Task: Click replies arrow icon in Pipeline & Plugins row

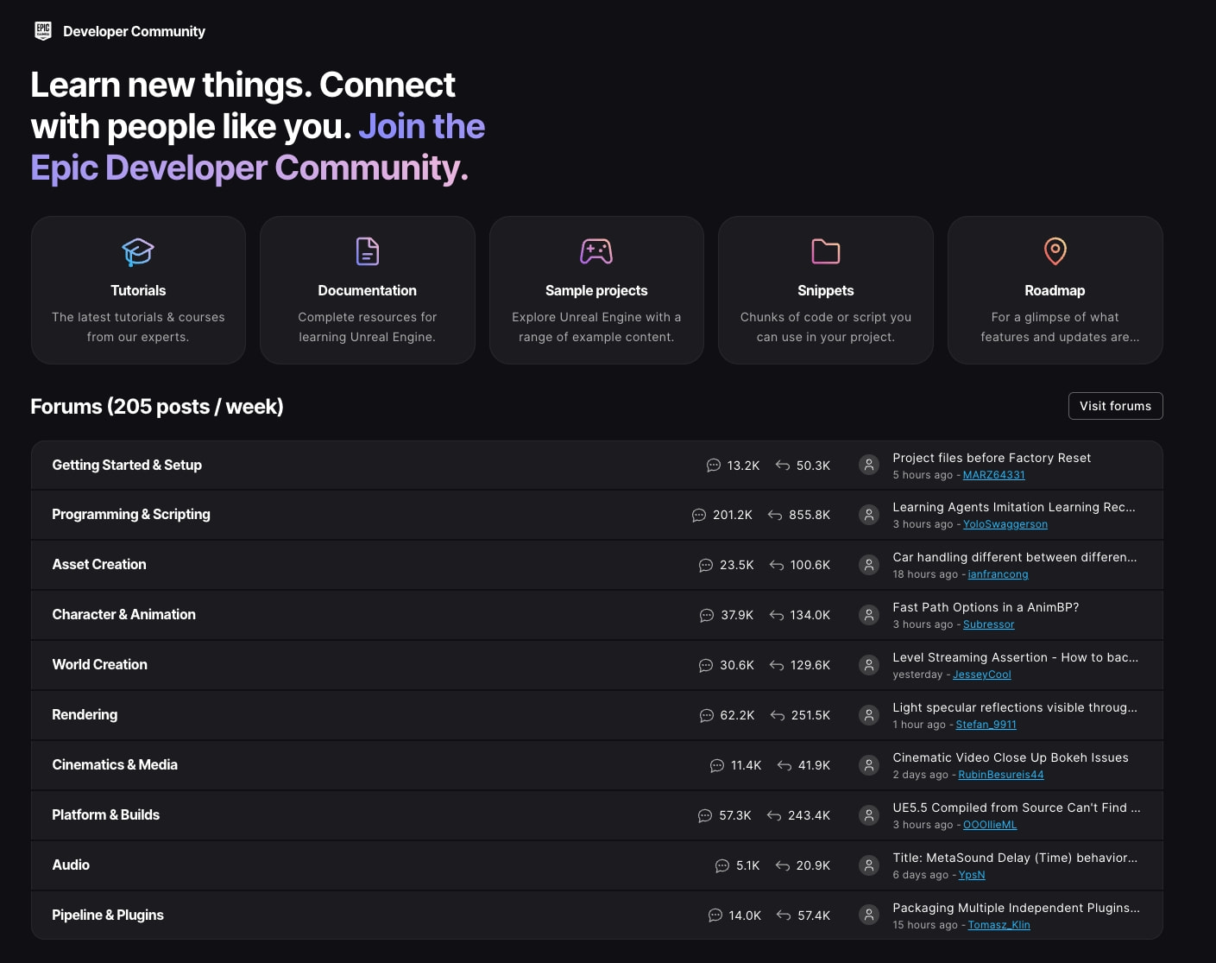Action: coord(784,916)
